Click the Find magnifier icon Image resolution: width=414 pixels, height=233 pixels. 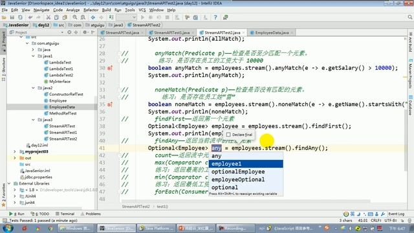point(75,17)
